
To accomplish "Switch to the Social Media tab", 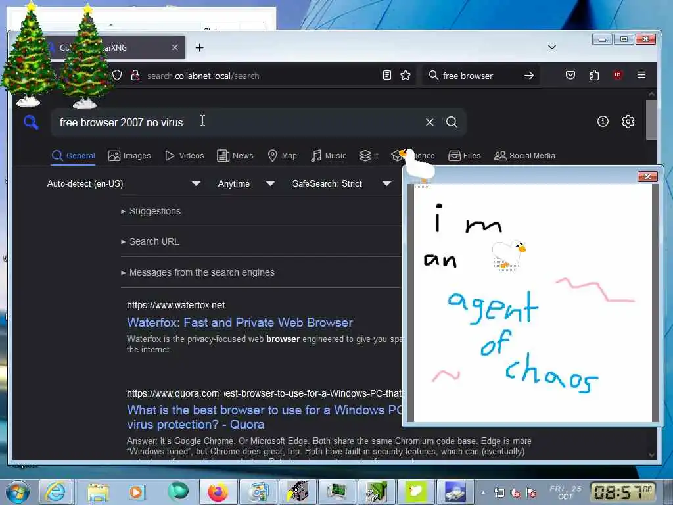I will pyautogui.click(x=524, y=155).
